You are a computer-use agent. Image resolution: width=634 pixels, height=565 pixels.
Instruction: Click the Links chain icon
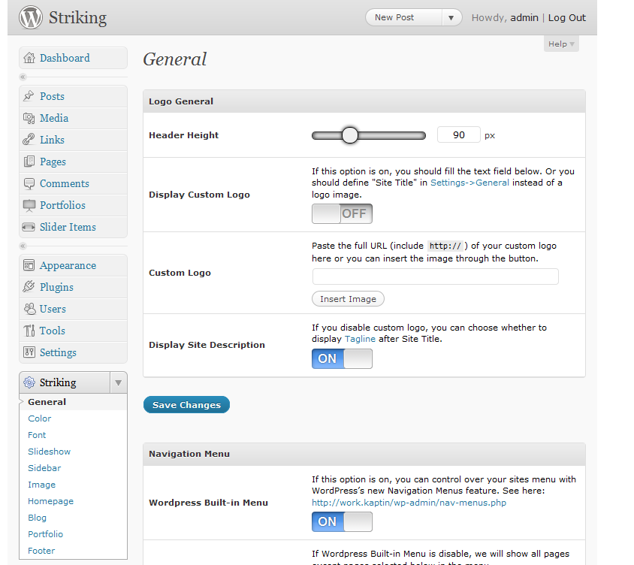pos(29,140)
